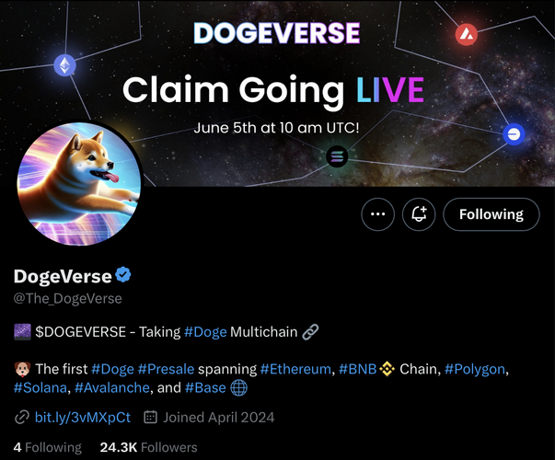Screen dimensions: 555x460
Task: Select the #BNB hashtag
Action: click(357, 369)
